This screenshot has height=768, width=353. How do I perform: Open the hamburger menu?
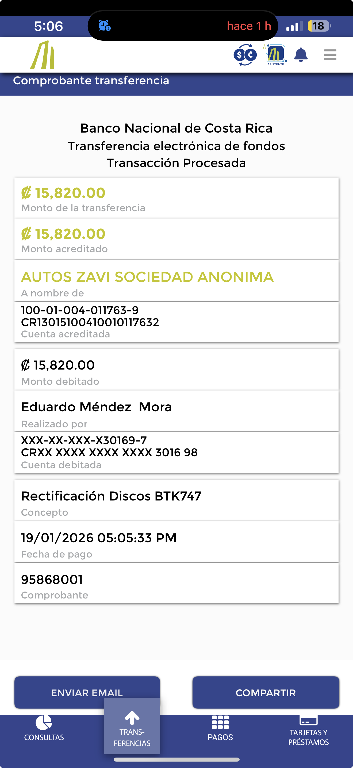pos(330,55)
